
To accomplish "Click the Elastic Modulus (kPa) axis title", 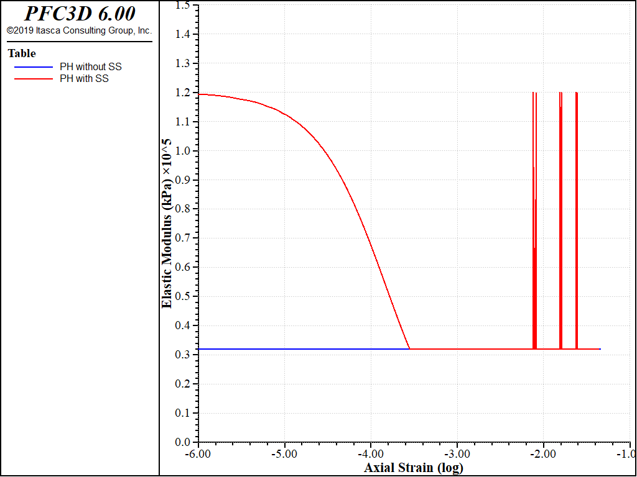I will point(167,224).
